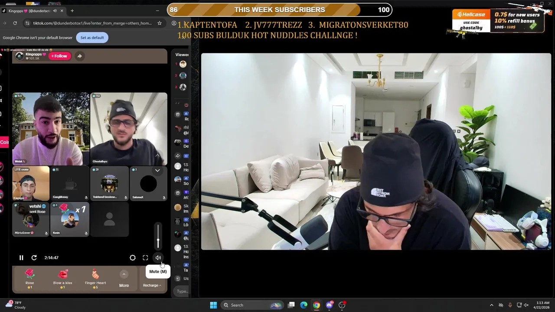Expand More gifts panel
Image resolution: width=555 pixels, height=312 pixels.
124,279
